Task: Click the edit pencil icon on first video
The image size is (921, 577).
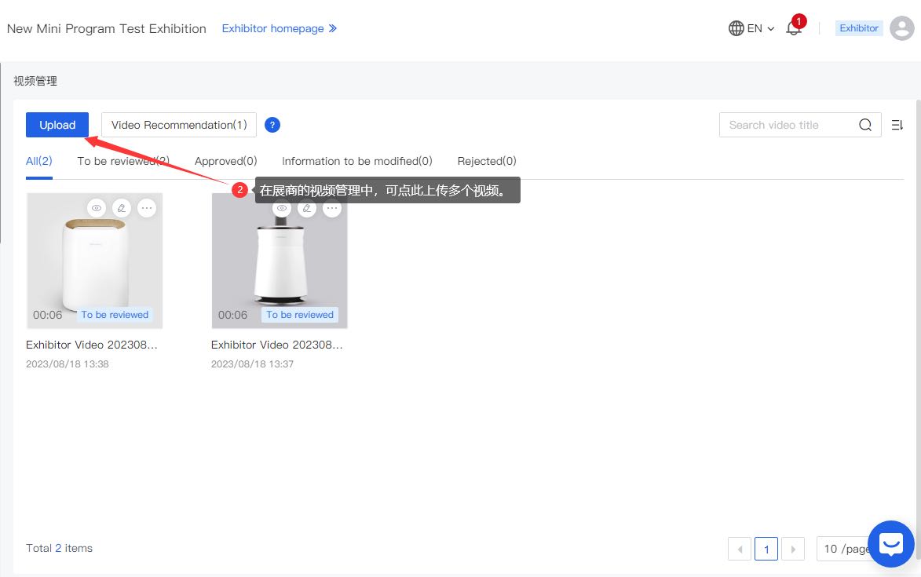Action: click(x=121, y=208)
